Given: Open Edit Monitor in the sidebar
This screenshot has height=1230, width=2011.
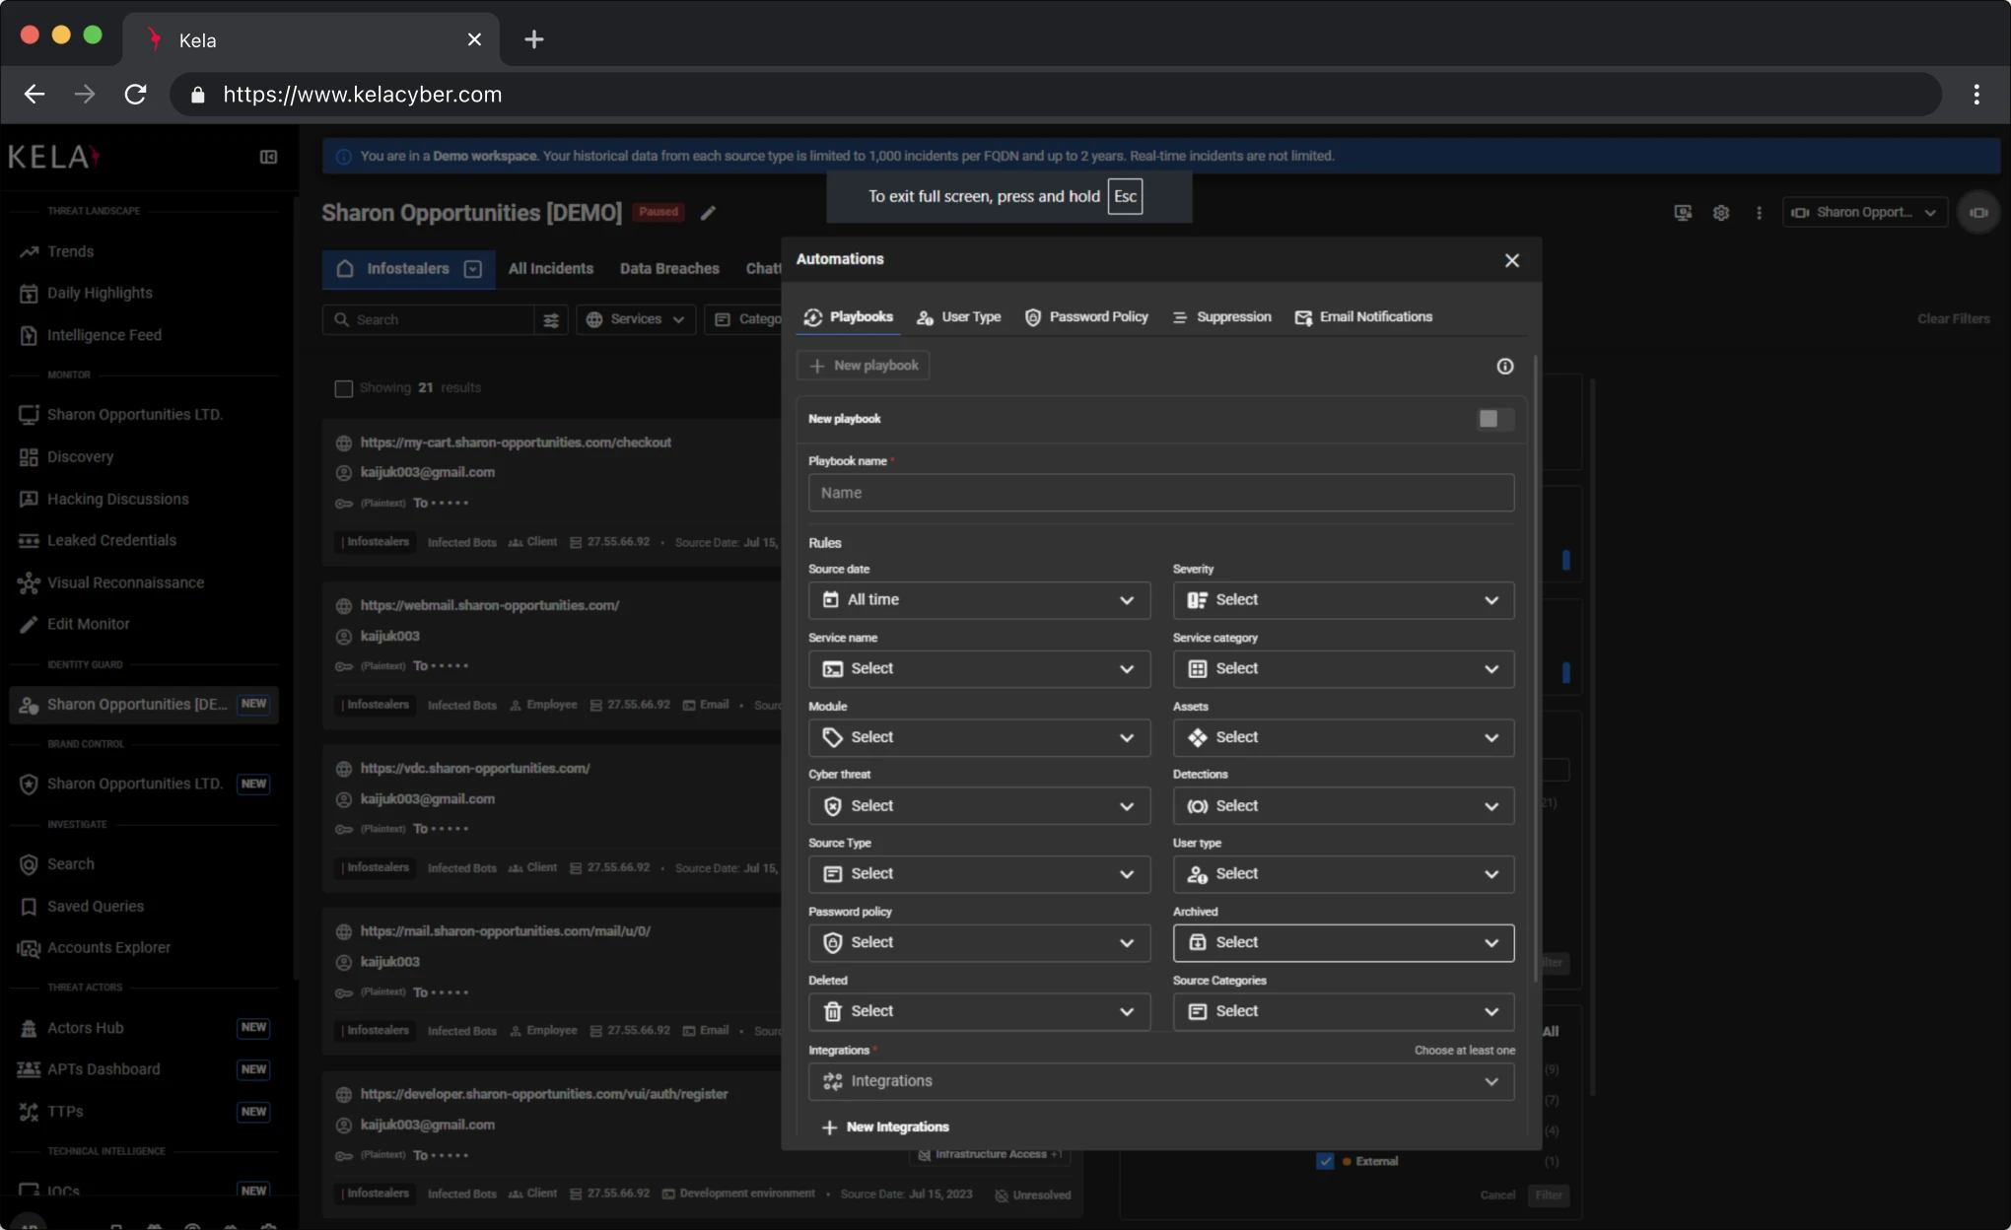Looking at the screenshot, I should pos(88,624).
